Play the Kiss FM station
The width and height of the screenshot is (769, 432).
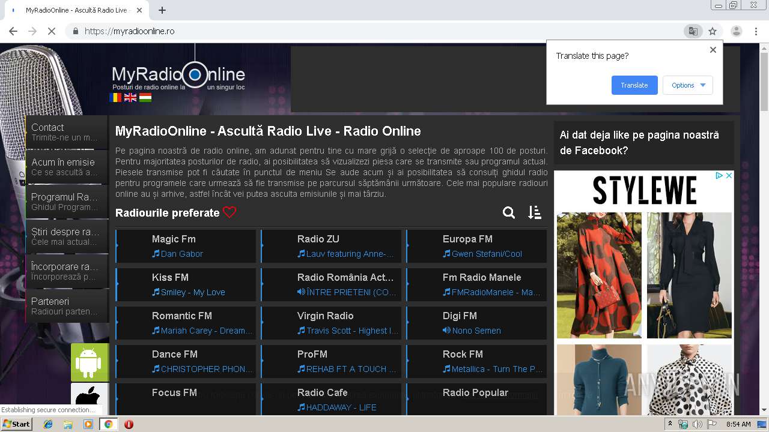pos(186,284)
